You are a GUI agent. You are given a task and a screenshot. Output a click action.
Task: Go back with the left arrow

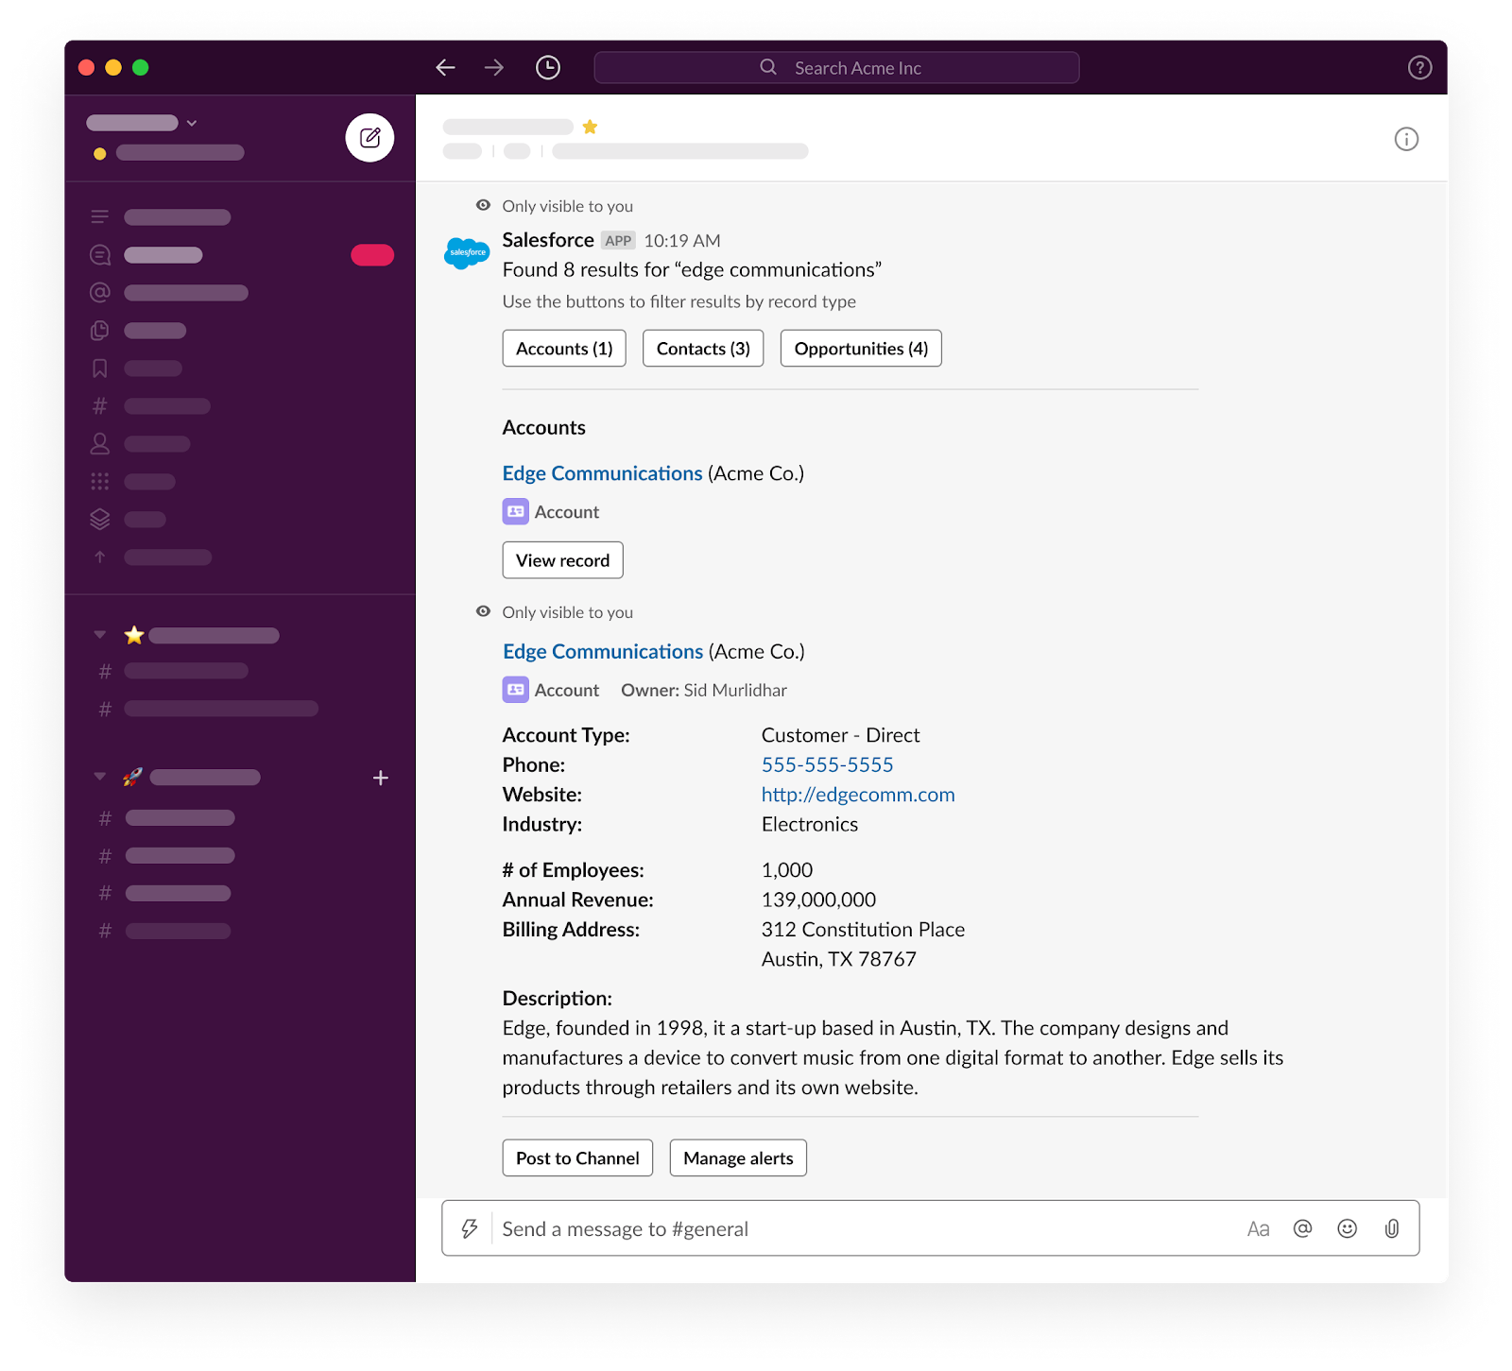coord(445,67)
